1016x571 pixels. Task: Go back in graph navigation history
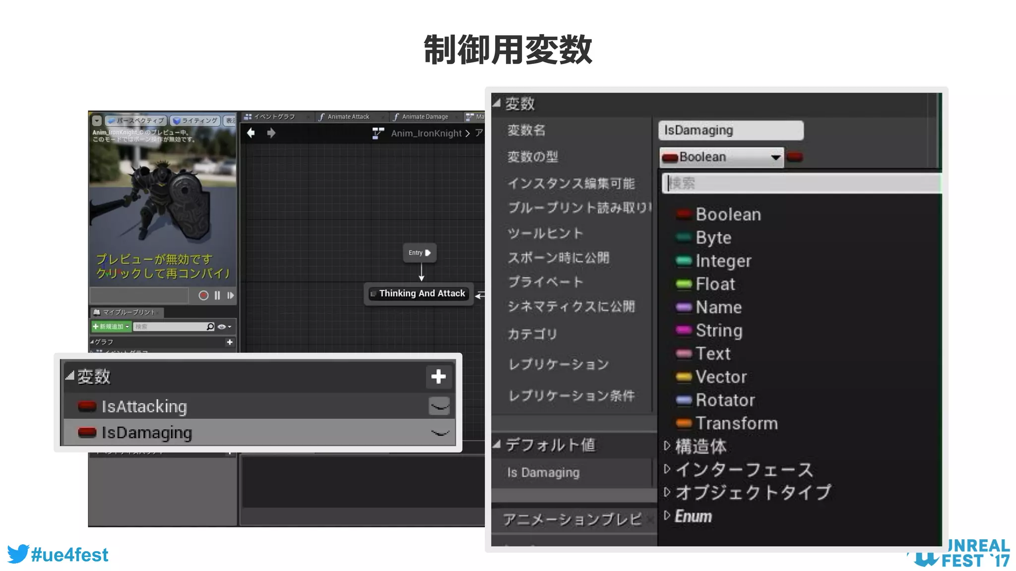tap(251, 133)
